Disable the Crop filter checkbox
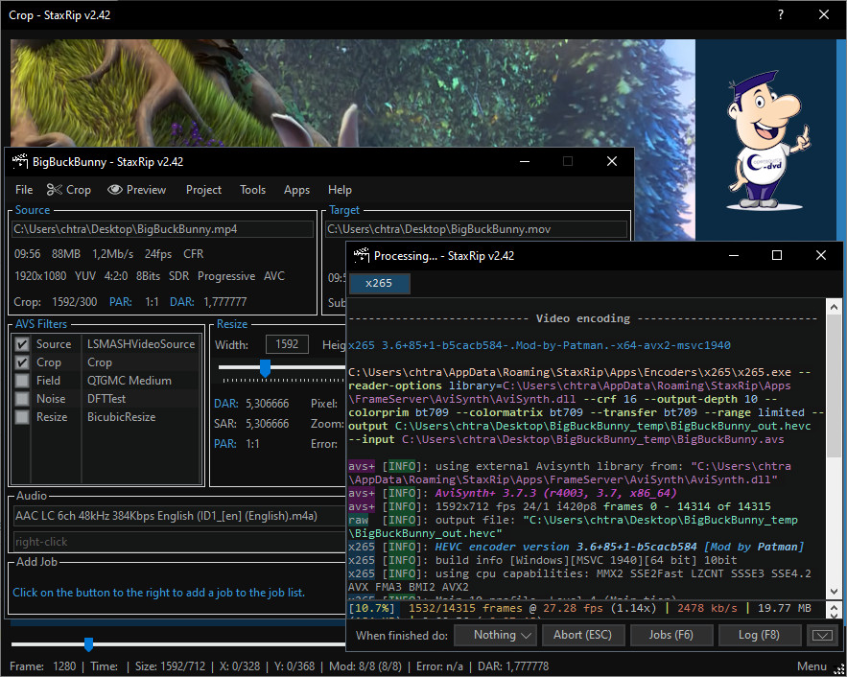This screenshot has width=847, height=677. [x=22, y=362]
